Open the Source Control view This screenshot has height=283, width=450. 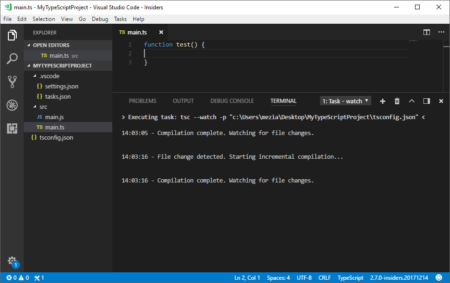12,81
